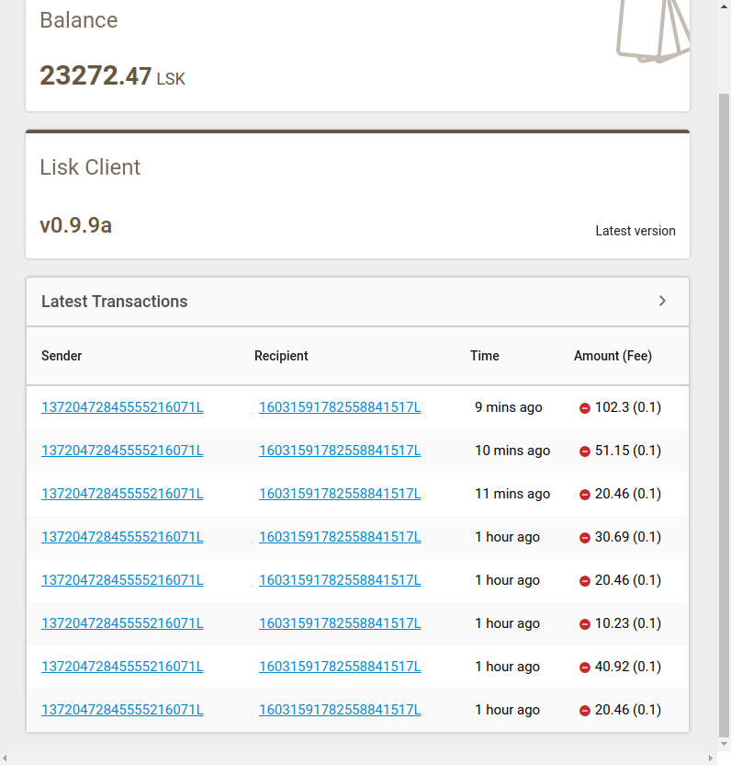Expand Latest Transactions chevron arrow

pos(662,301)
